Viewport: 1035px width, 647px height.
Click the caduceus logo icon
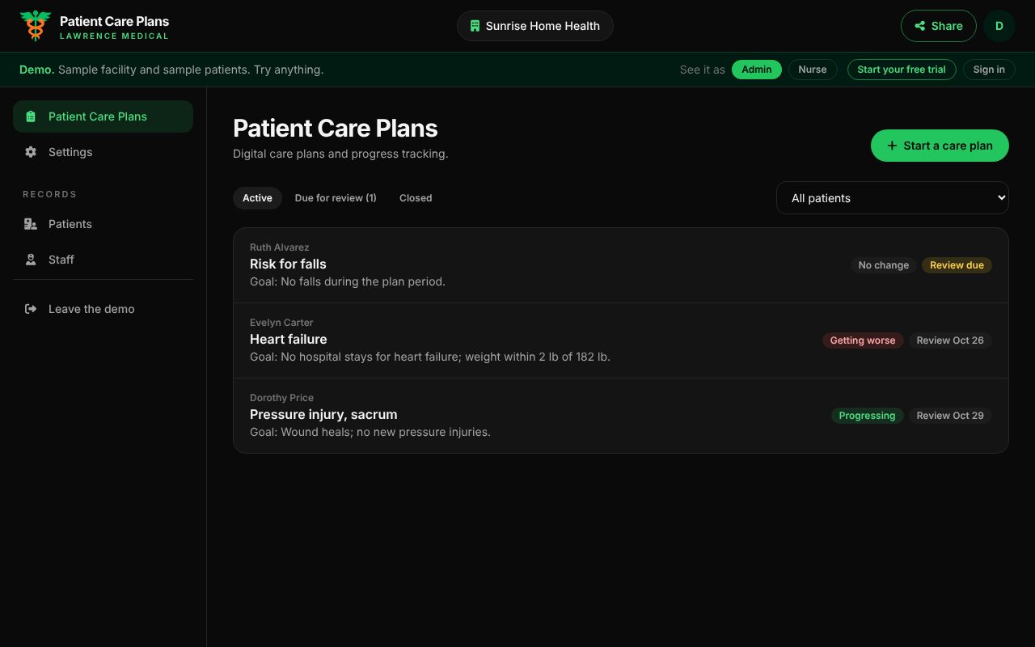(35, 26)
